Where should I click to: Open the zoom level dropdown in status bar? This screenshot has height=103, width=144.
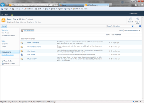(x=141, y=102)
